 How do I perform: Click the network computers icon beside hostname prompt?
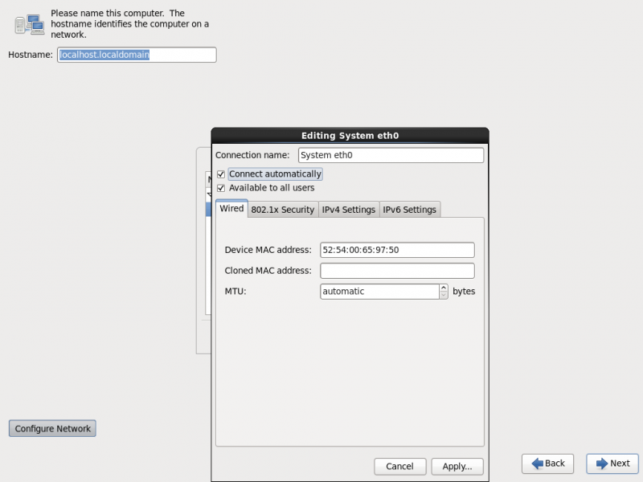[x=29, y=24]
